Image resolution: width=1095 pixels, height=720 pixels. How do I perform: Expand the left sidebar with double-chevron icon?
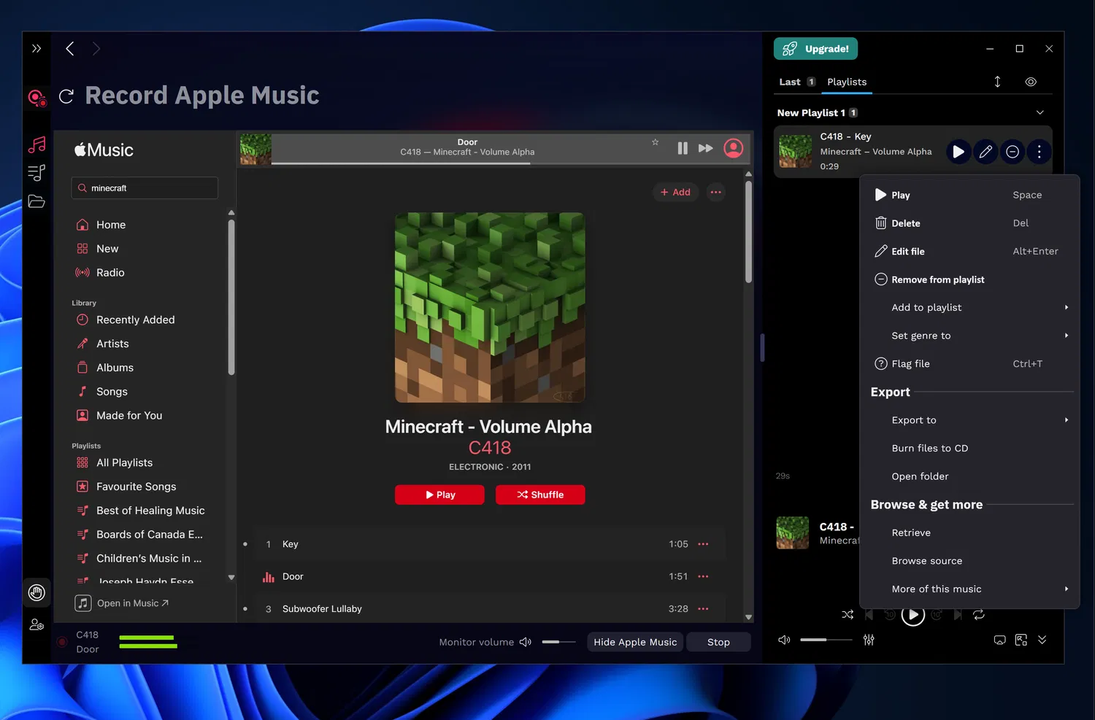[x=36, y=49]
